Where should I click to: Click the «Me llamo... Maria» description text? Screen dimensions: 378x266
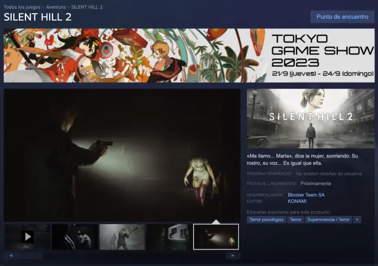(302, 160)
